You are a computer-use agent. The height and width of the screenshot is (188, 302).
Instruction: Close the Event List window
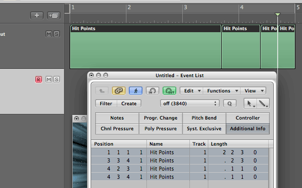pyautogui.click(x=92, y=76)
